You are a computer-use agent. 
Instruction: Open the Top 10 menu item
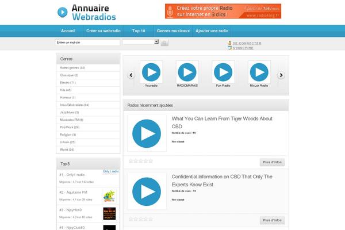[139, 31]
